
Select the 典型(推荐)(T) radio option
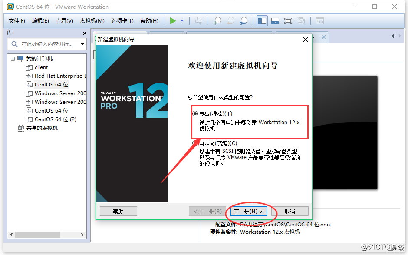click(x=195, y=113)
